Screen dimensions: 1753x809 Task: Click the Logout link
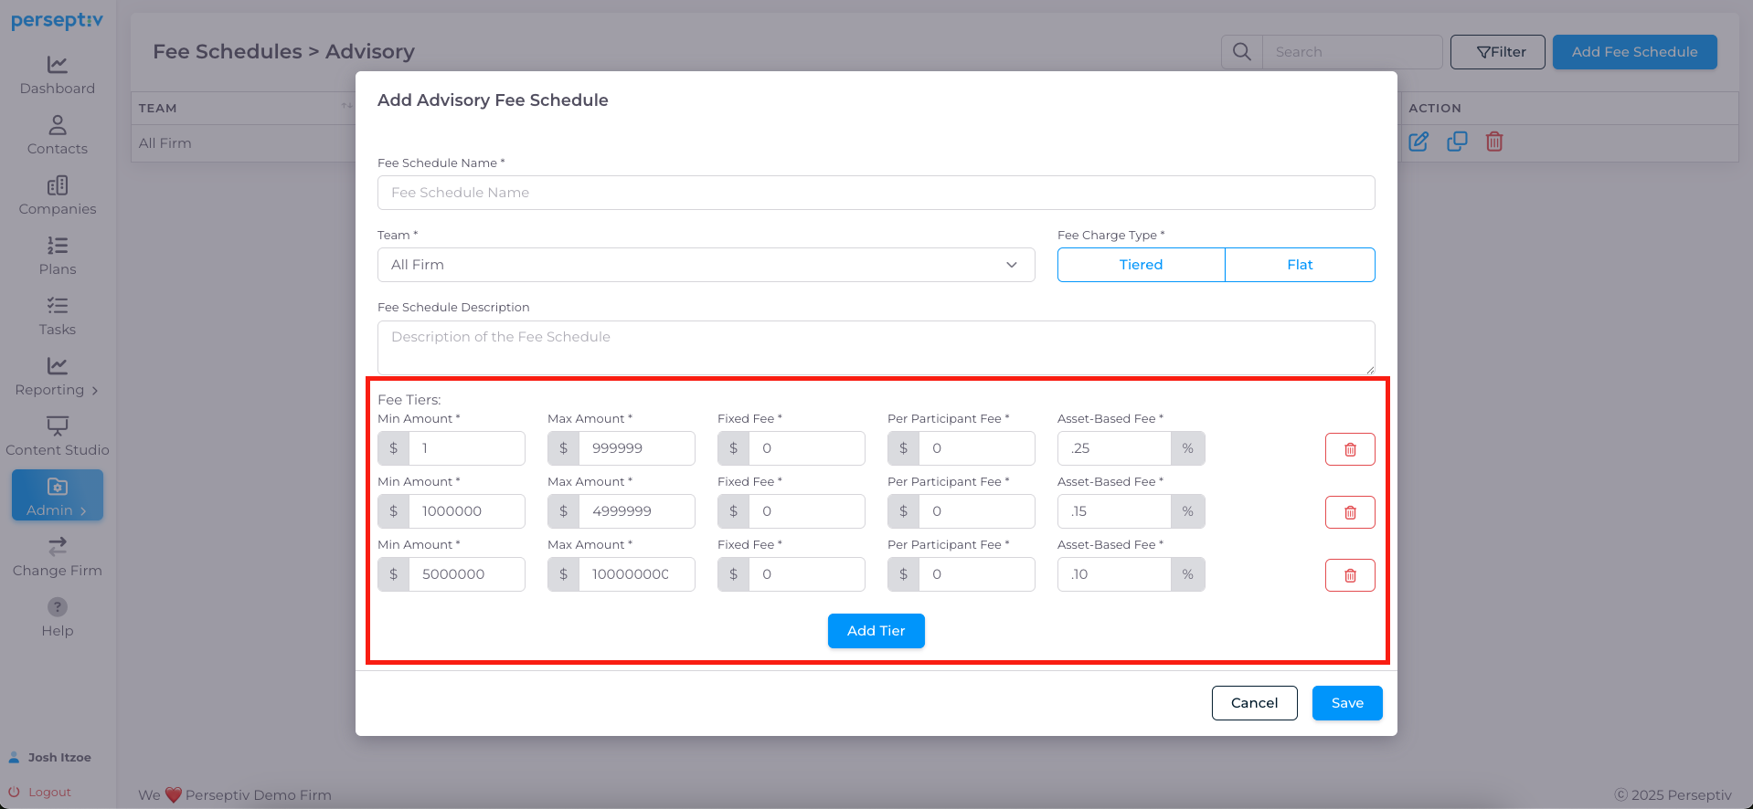(40, 792)
